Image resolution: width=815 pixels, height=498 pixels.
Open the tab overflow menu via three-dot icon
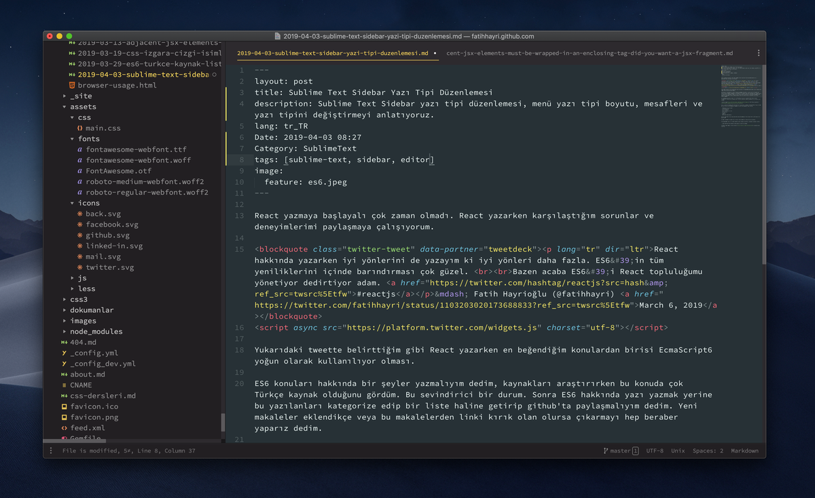pos(759,52)
